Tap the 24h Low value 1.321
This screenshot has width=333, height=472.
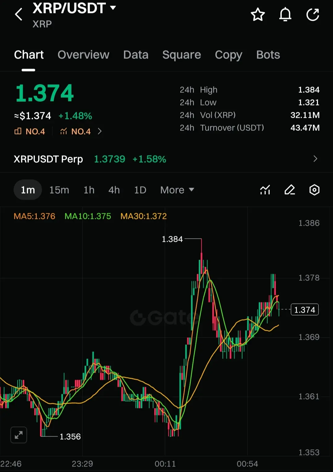(x=309, y=102)
